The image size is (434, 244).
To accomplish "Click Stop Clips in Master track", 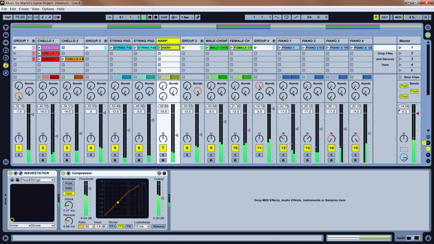I will pyautogui.click(x=409, y=77).
